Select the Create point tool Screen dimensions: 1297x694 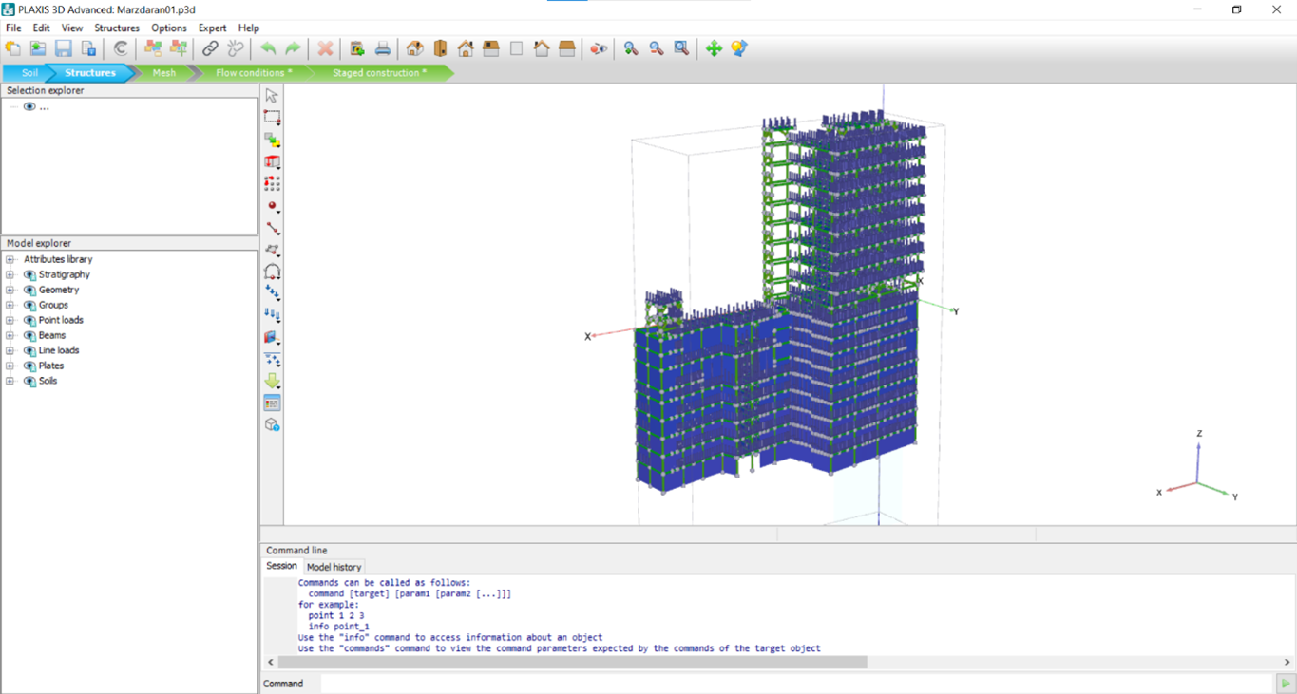point(273,206)
